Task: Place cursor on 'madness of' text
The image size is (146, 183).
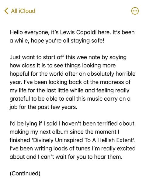Action: (115, 82)
